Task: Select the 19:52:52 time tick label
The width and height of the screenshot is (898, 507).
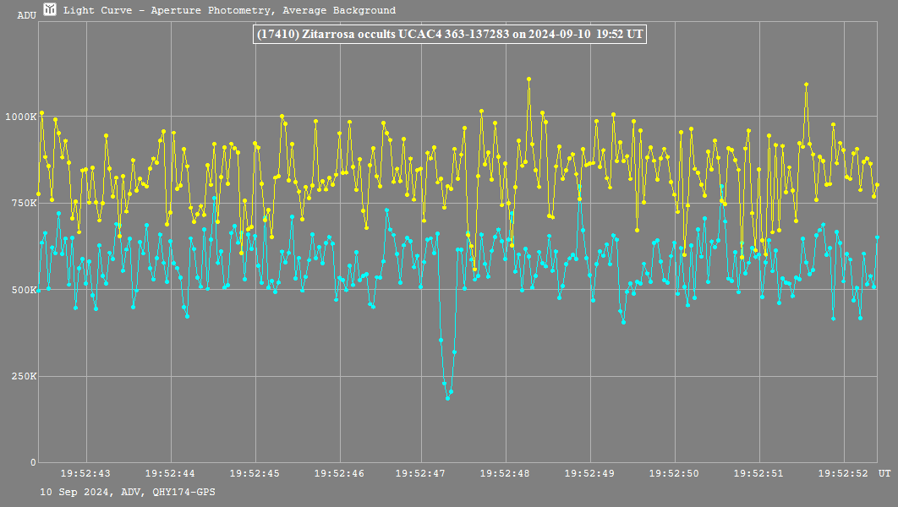Action: 843,474
